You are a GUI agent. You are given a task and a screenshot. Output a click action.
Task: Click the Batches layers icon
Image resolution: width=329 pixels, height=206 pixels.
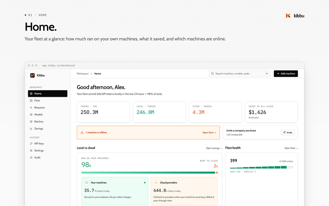click(x=31, y=122)
